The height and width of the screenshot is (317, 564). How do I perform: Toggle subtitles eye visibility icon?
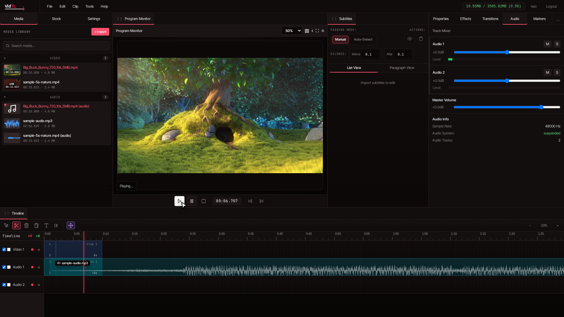coord(410,39)
